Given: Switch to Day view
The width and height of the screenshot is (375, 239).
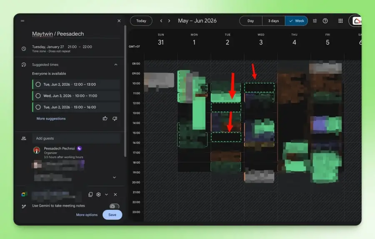Looking at the screenshot, I should click(251, 21).
